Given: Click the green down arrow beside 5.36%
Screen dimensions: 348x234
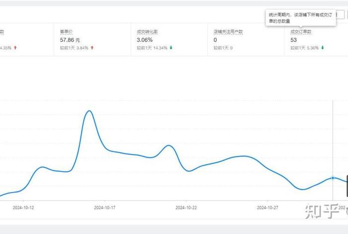Looking at the screenshot, I should [322, 48].
